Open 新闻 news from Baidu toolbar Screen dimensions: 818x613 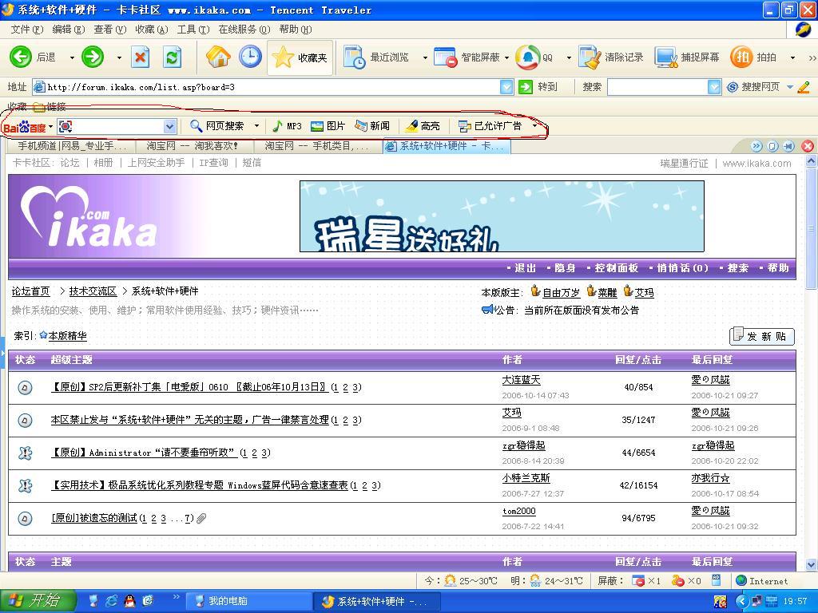coord(372,125)
